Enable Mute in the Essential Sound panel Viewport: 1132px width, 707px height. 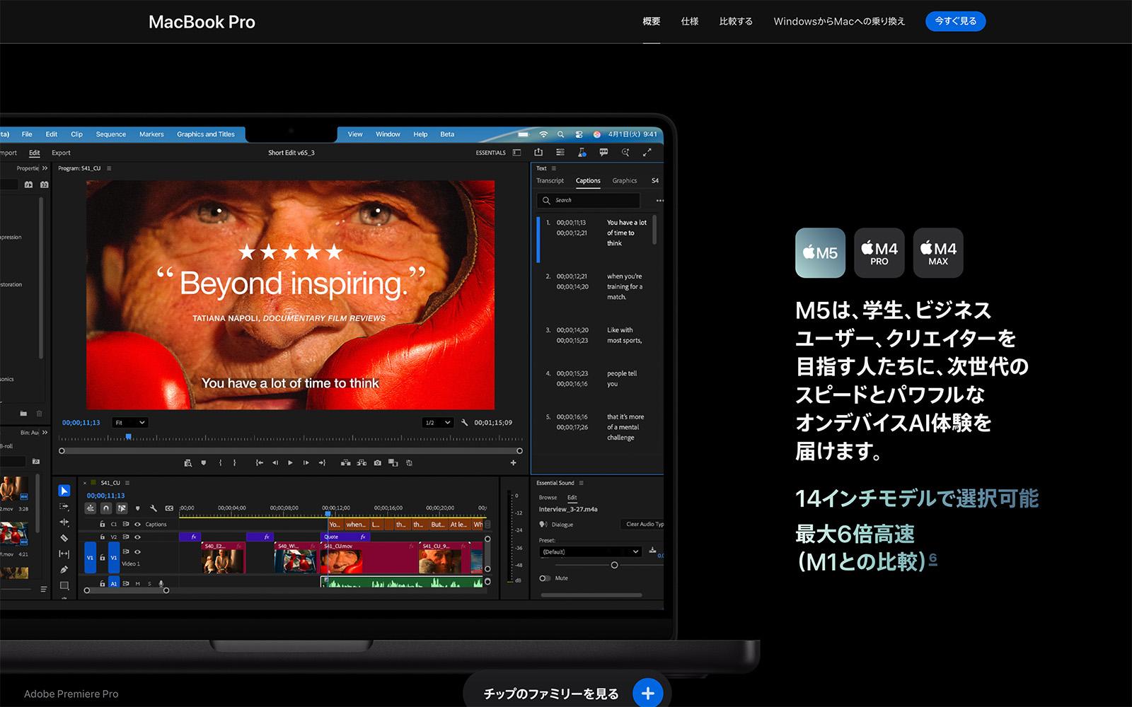point(545,578)
